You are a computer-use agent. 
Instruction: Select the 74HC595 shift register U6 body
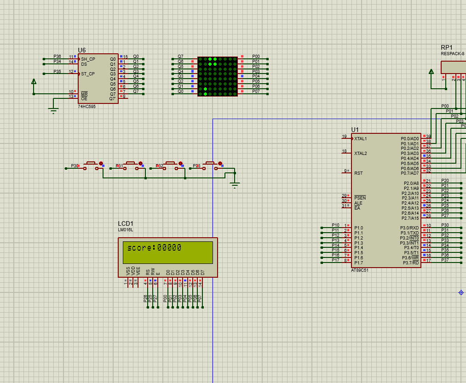[x=98, y=78]
